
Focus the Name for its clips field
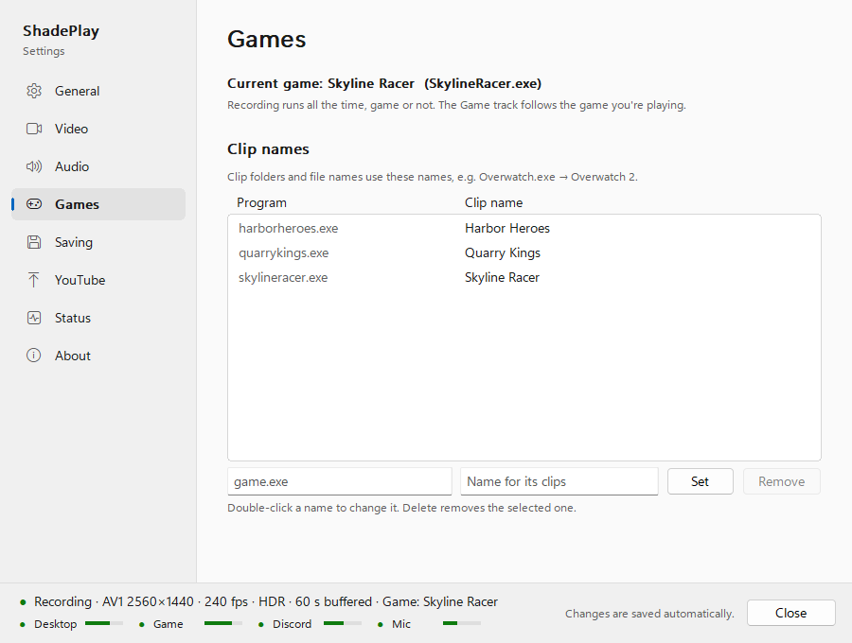tap(559, 481)
